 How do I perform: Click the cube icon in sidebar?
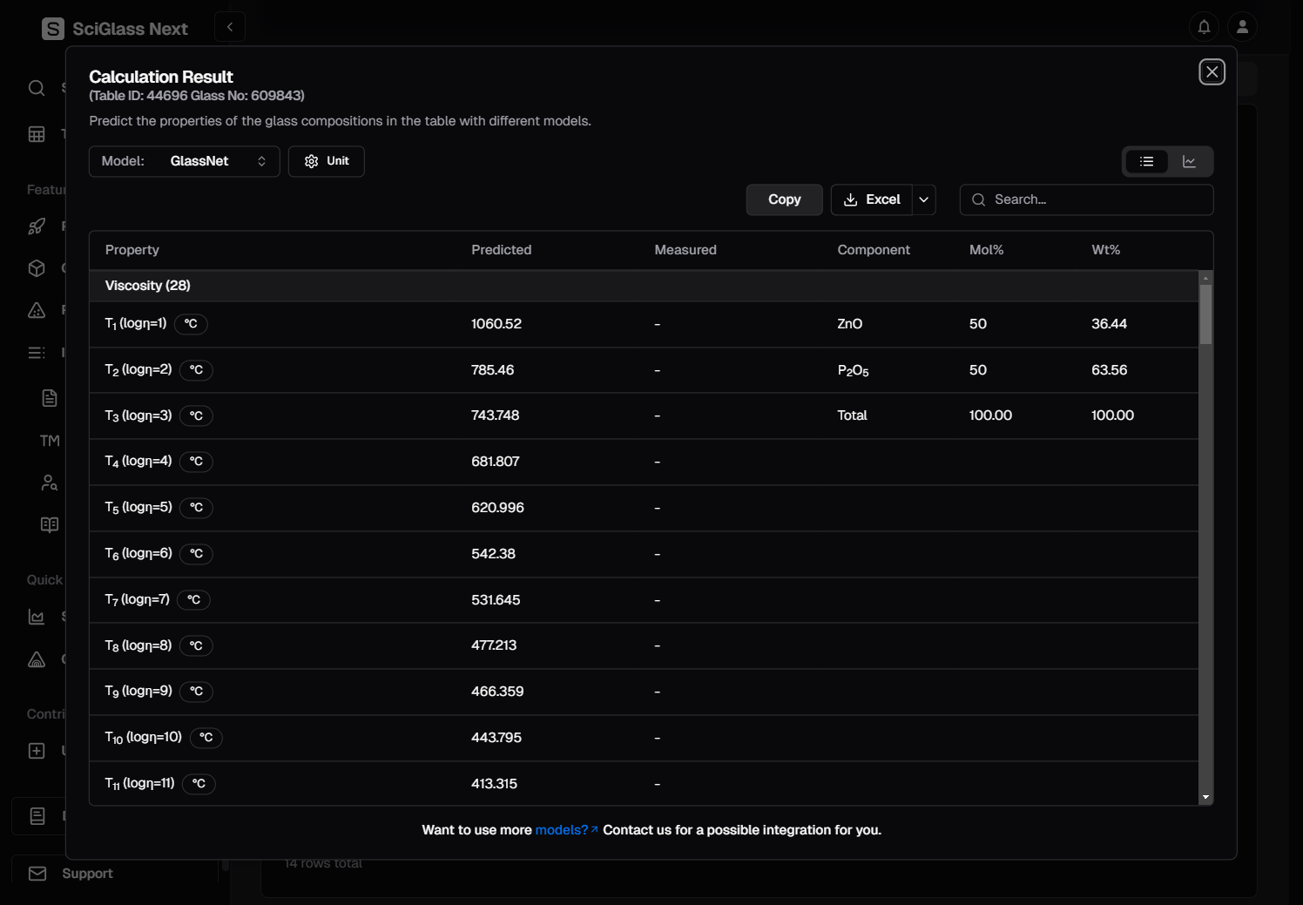(37, 268)
